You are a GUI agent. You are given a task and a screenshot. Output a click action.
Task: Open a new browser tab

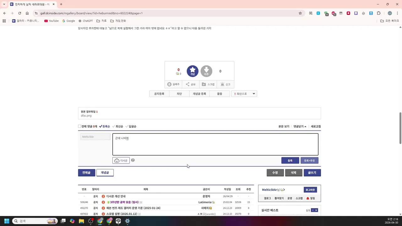tap(61, 4)
